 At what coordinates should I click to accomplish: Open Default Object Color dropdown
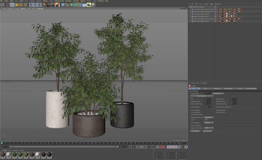tap(209, 118)
